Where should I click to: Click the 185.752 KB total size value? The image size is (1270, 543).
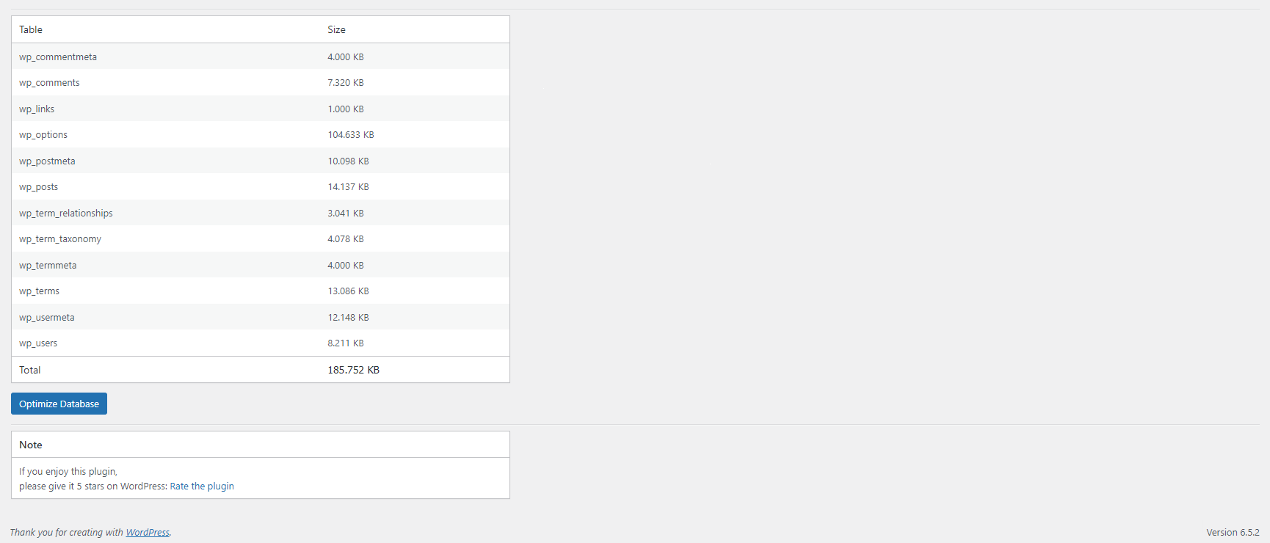pyautogui.click(x=353, y=370)
